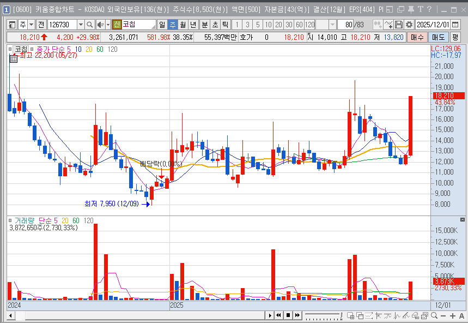Click the 전 button
468x323 pixels.
(x=41, y=25)
